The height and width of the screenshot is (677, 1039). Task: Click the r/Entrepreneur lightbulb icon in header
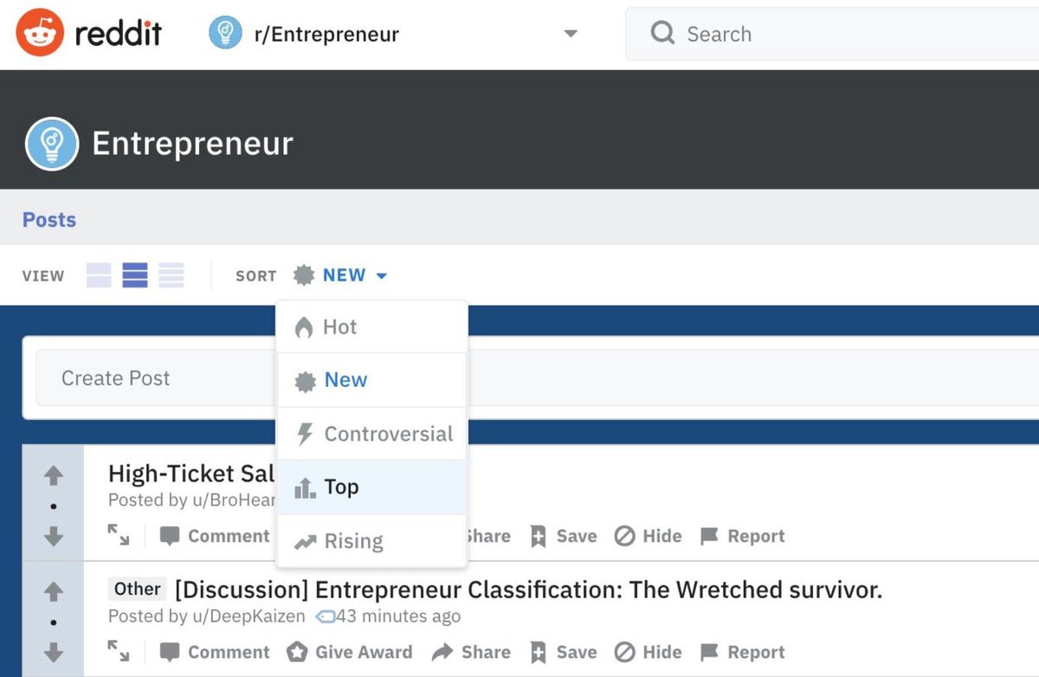225,34
